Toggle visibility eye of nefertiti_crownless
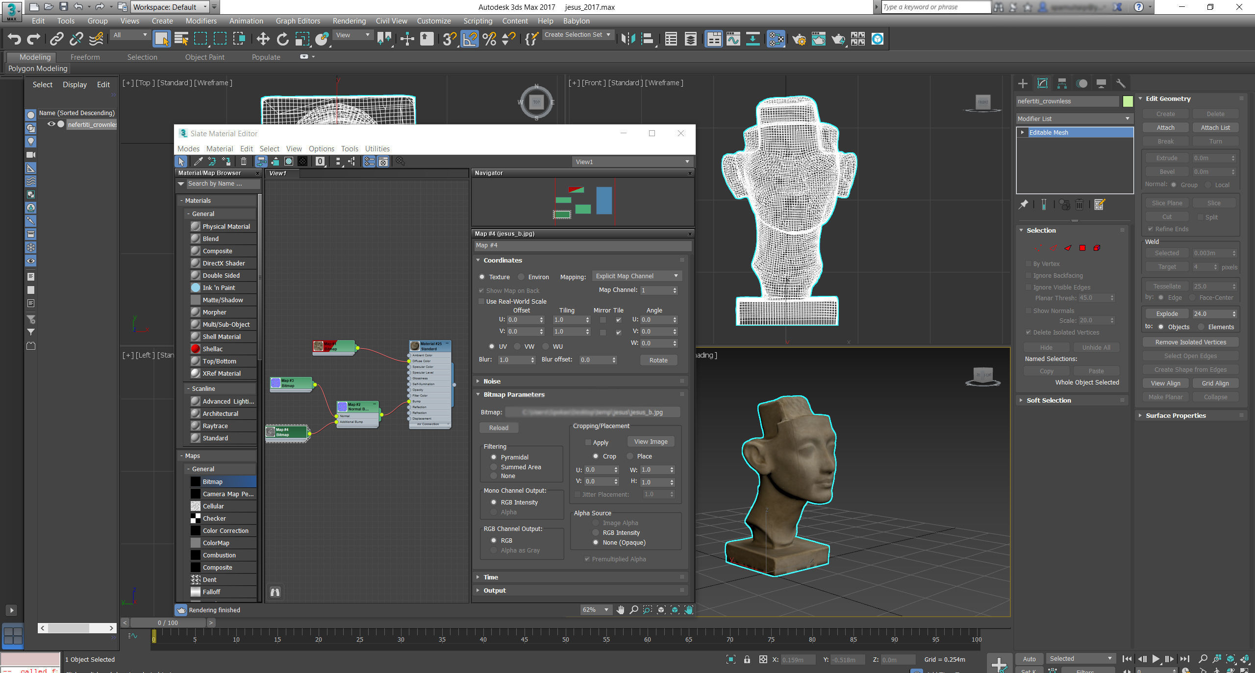The image size is (1255, 673). click(x=51, y=124)
